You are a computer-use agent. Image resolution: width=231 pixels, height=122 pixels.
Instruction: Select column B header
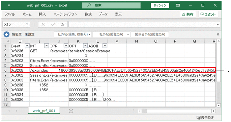(x=20, y=41)
